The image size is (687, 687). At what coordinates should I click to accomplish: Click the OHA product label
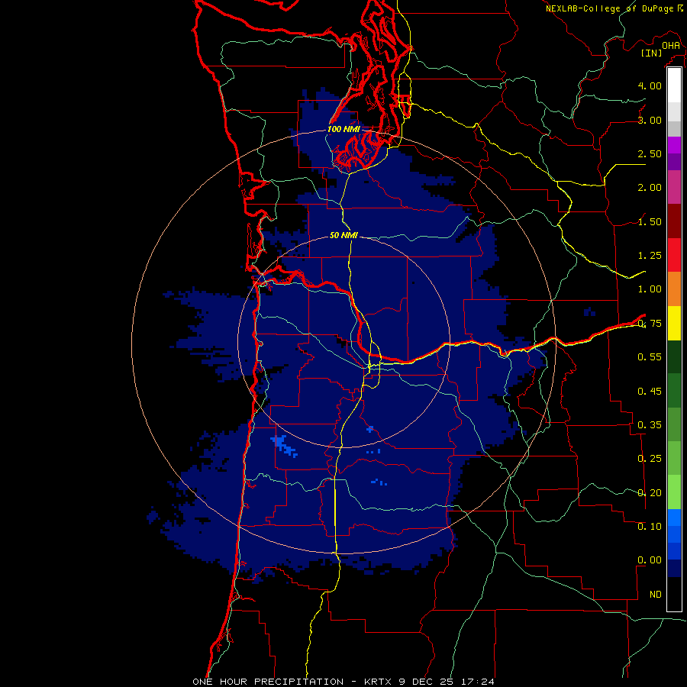[x=671, y=45]
